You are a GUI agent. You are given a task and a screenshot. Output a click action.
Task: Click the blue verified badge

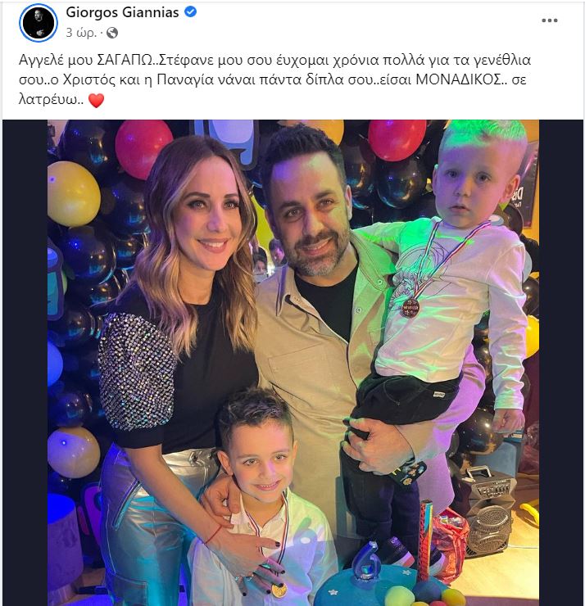coord(190,12)
